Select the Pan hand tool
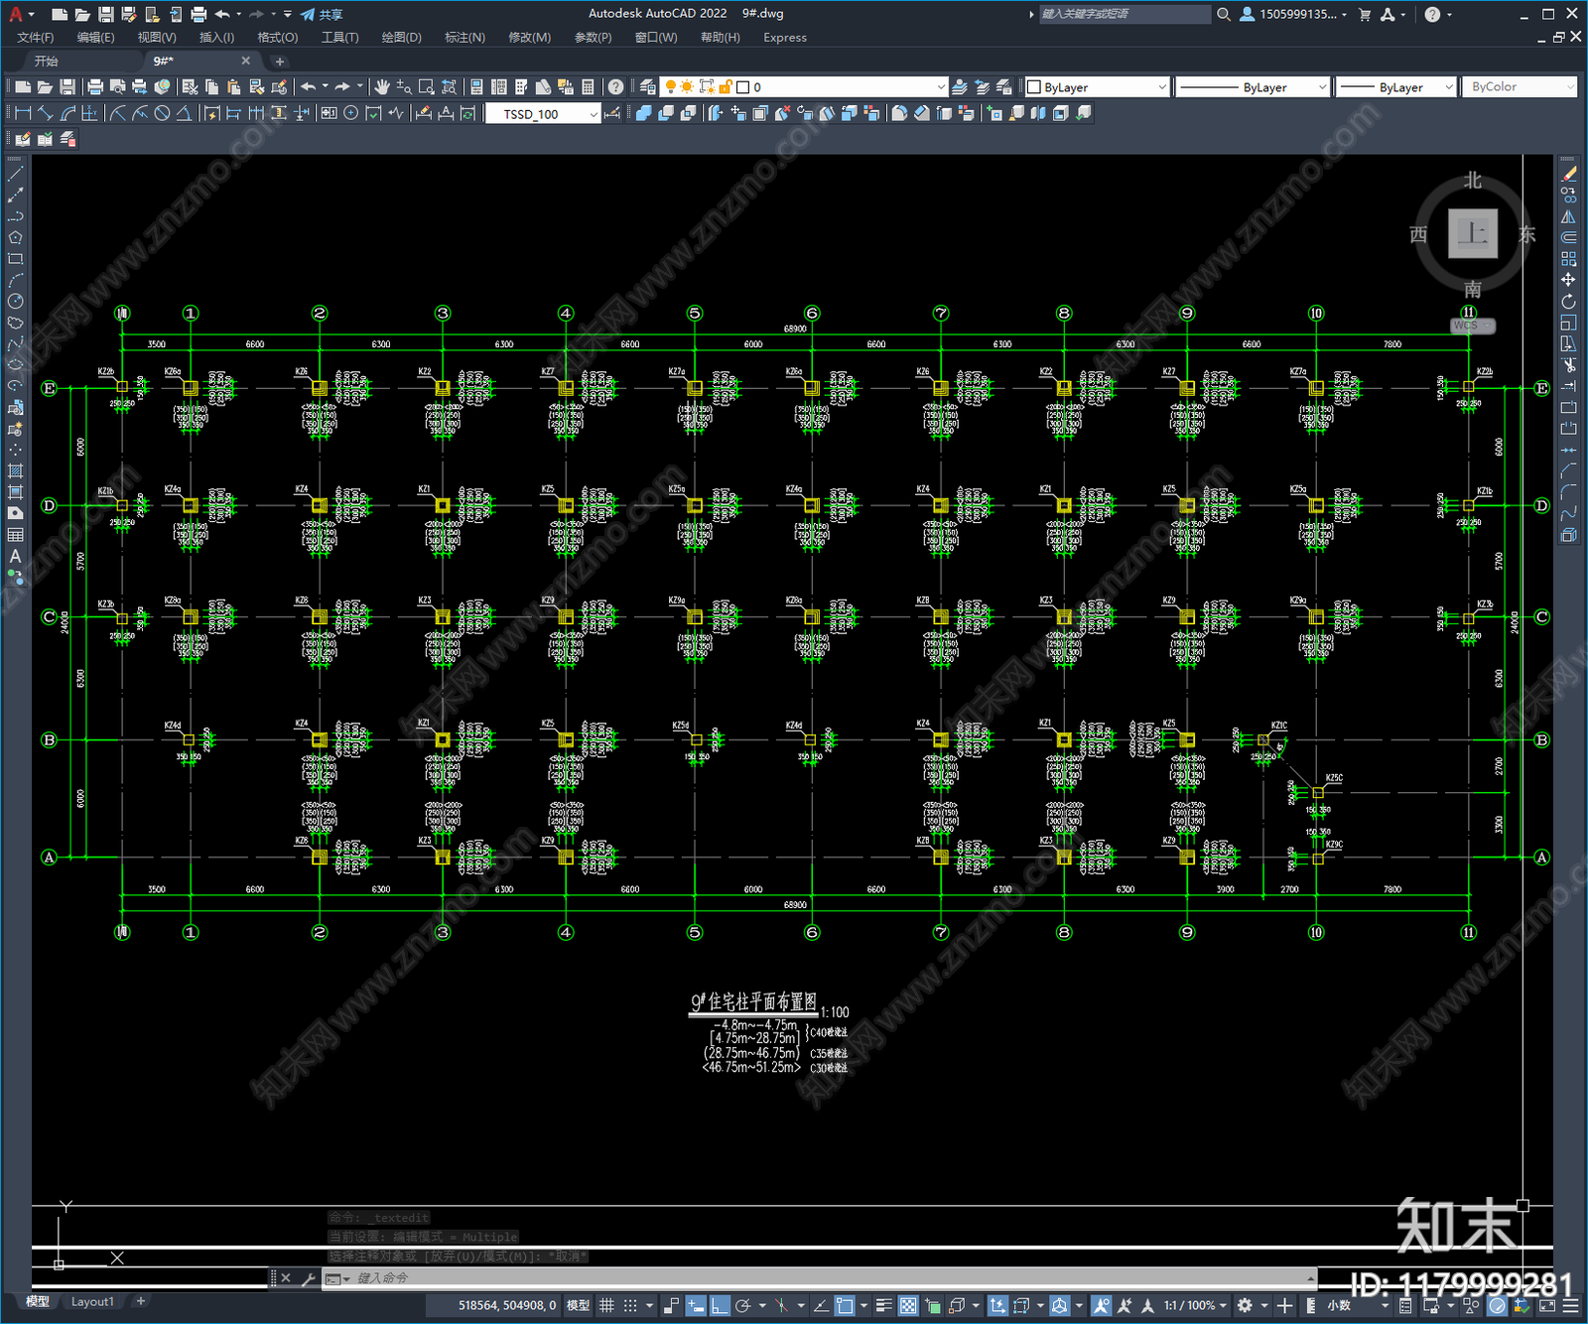Screen dimensions: 1588x1324 coord(382,87)
